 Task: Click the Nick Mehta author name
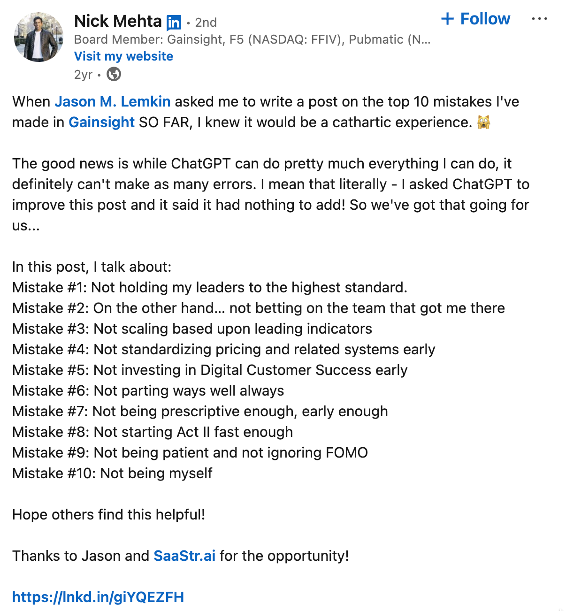coord(118,21)
